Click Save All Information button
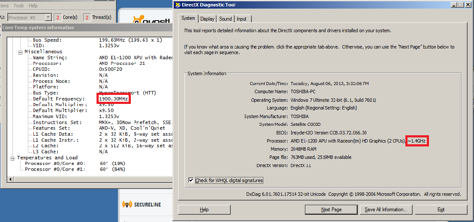This screenshot has width=474, height=222. tap(386, 209)
